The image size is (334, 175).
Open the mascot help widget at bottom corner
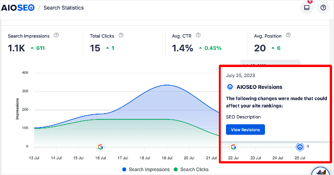click(x=321, y=171)
